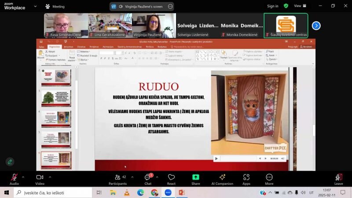Open the View layout dropdown
This screenshot has width=352, height=198.
[300, 6]
